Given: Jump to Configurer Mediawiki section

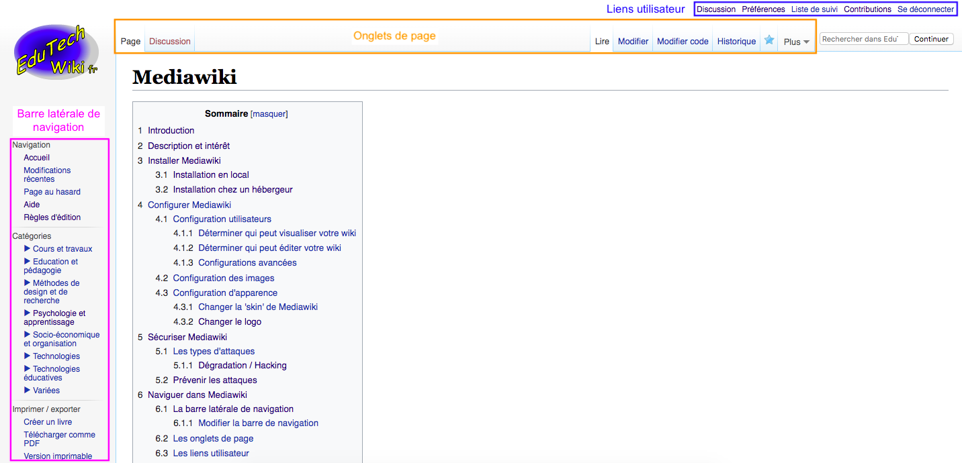Looking at the screenshot, I should (189, 205).
